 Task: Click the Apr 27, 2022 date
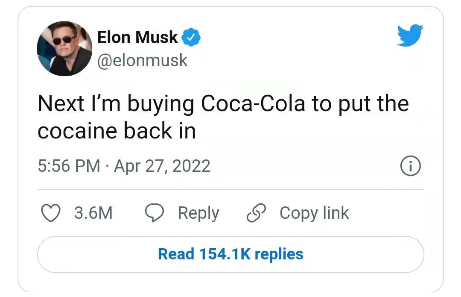coord(162,166)
